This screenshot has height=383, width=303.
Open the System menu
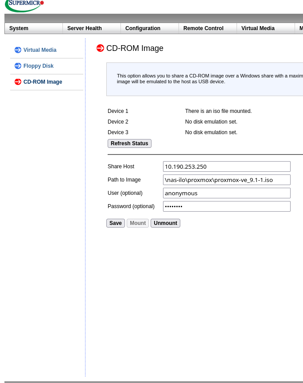click(x=19, y=28)
